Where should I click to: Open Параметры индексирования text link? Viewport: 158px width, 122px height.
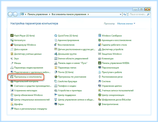pos(28,68)
